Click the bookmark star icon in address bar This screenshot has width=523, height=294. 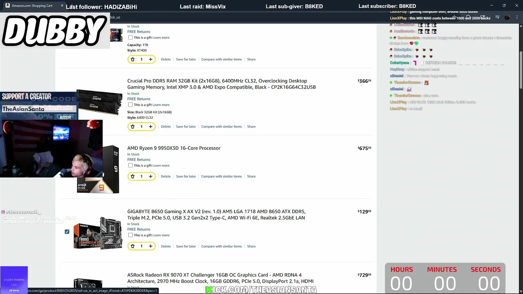tap(454, 17)
